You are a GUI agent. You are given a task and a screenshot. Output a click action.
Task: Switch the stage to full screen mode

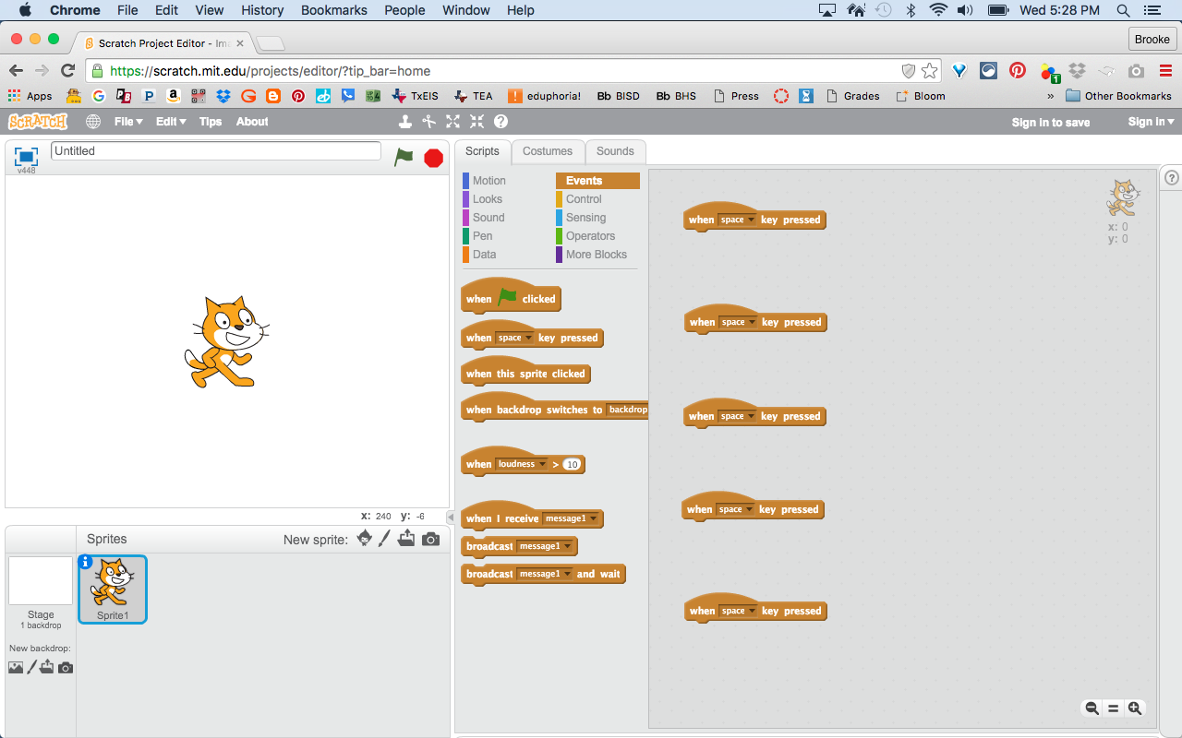tap(26, 156)
